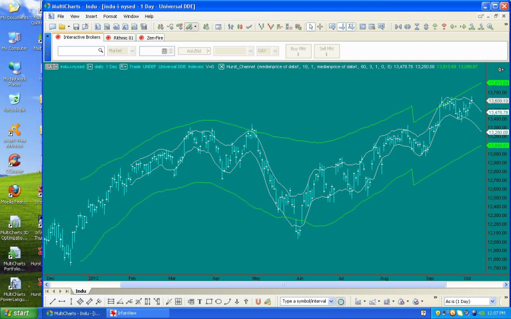Click the hourglass compress-bars icon
Image resolution: width=511 pixels, height=319 pixels.
[x=417, y=27]
